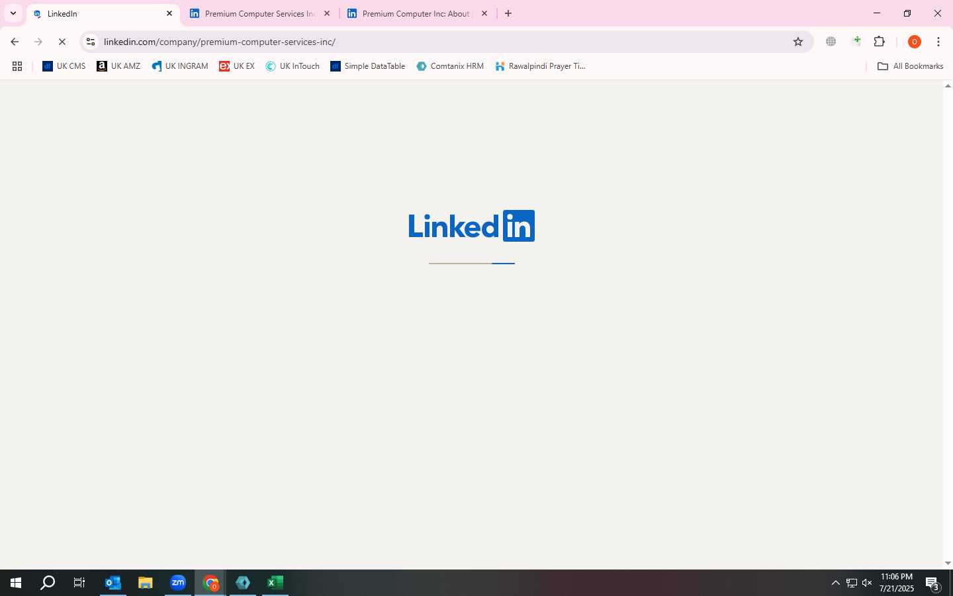Open the UK EX bookmark

pos(237,66)
